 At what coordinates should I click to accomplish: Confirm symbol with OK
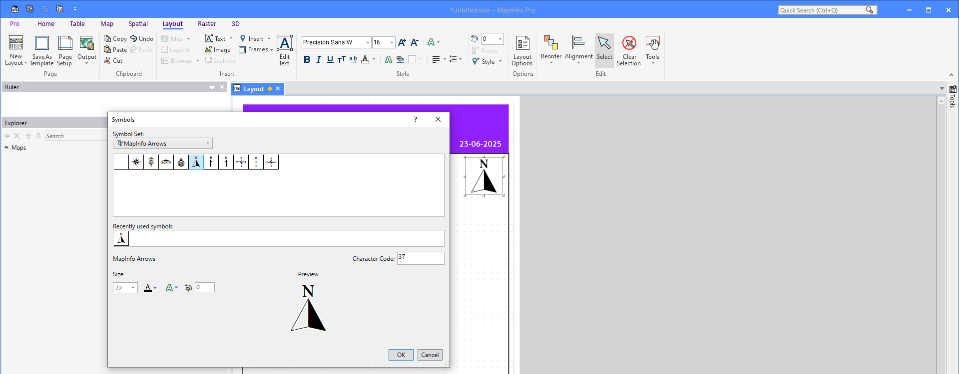(x=401, y=355)
